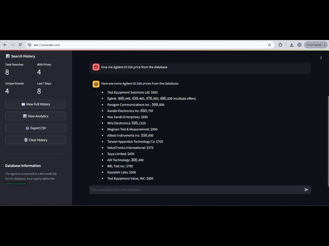Open the site info icon in address bar

(x=29, y=45)
